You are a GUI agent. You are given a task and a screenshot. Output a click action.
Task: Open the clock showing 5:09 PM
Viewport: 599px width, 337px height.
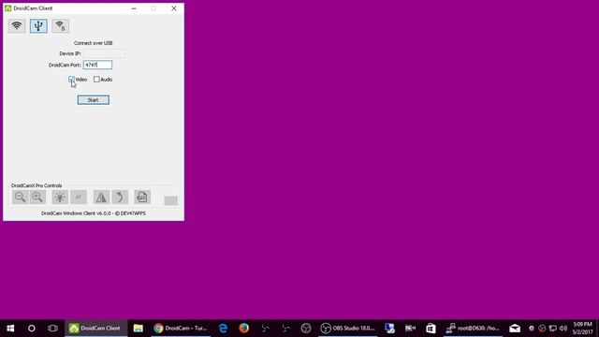[x=582, y=329]
